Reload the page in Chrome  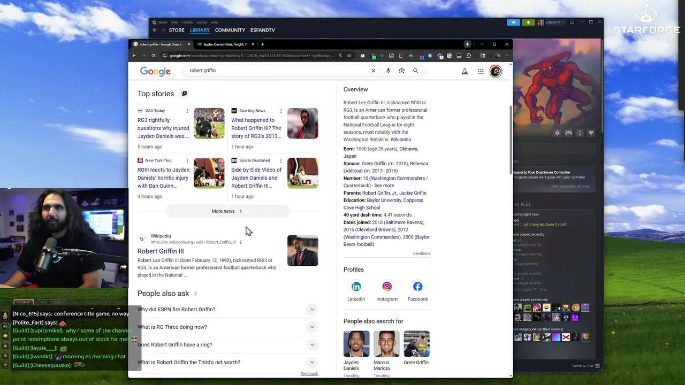coord(153,56)
